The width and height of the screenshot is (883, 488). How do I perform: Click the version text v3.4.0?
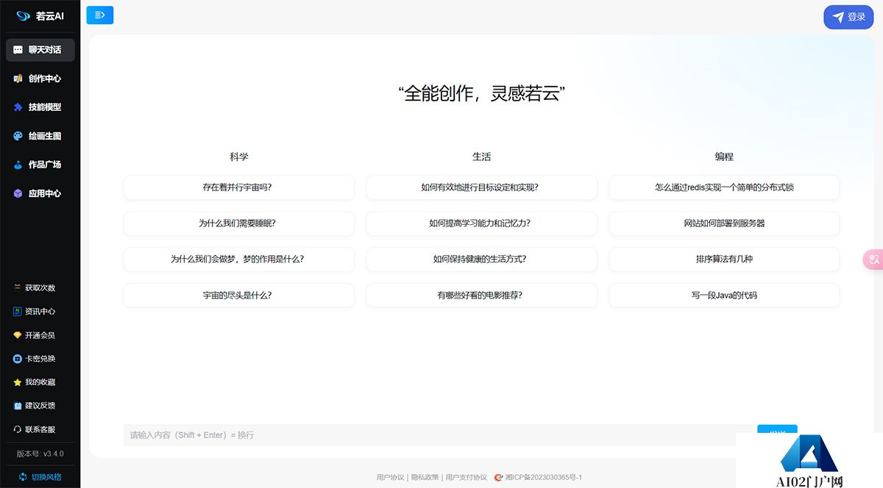40,454
